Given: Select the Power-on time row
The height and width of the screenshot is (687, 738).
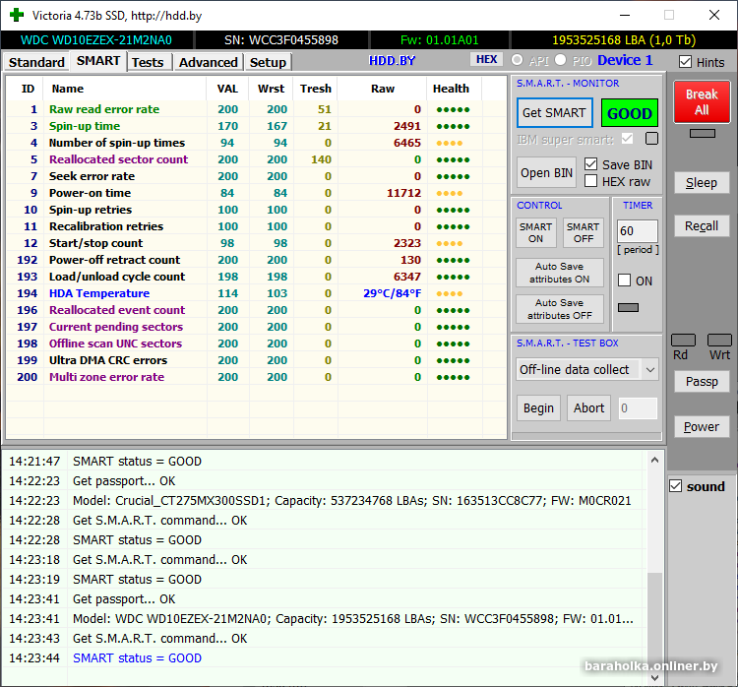Looking at the screenshot, I should 257,193.
